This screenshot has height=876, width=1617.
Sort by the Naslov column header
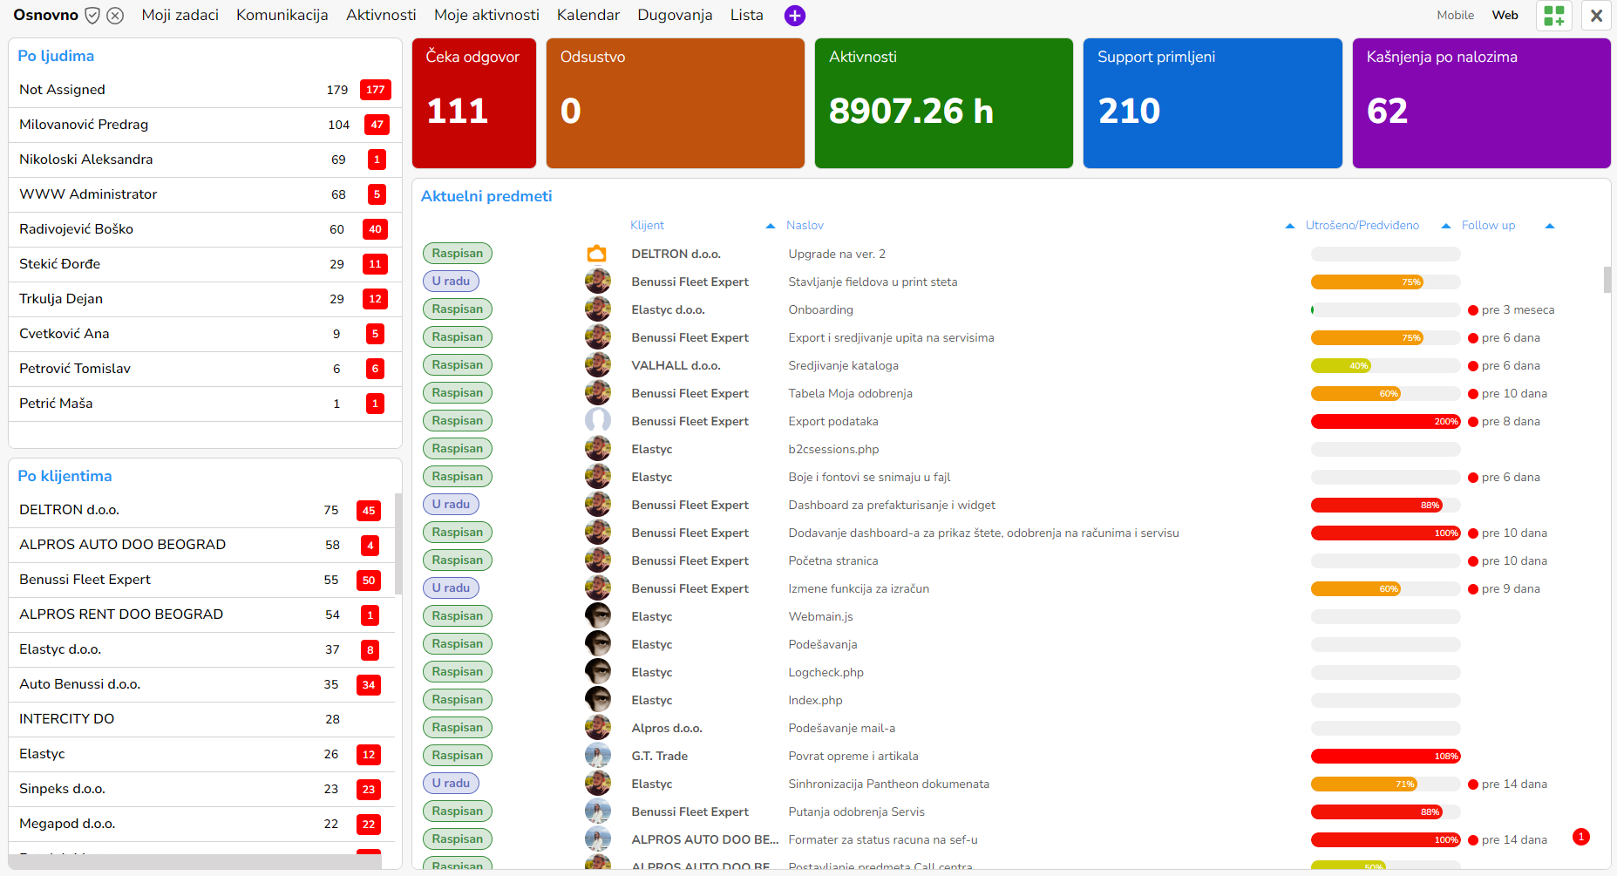(805, 226)
